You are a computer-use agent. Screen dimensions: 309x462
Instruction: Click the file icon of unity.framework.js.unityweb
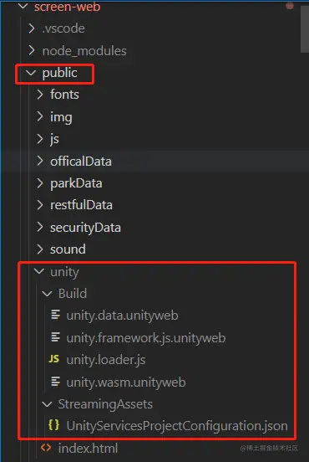[x=56, y=337]
